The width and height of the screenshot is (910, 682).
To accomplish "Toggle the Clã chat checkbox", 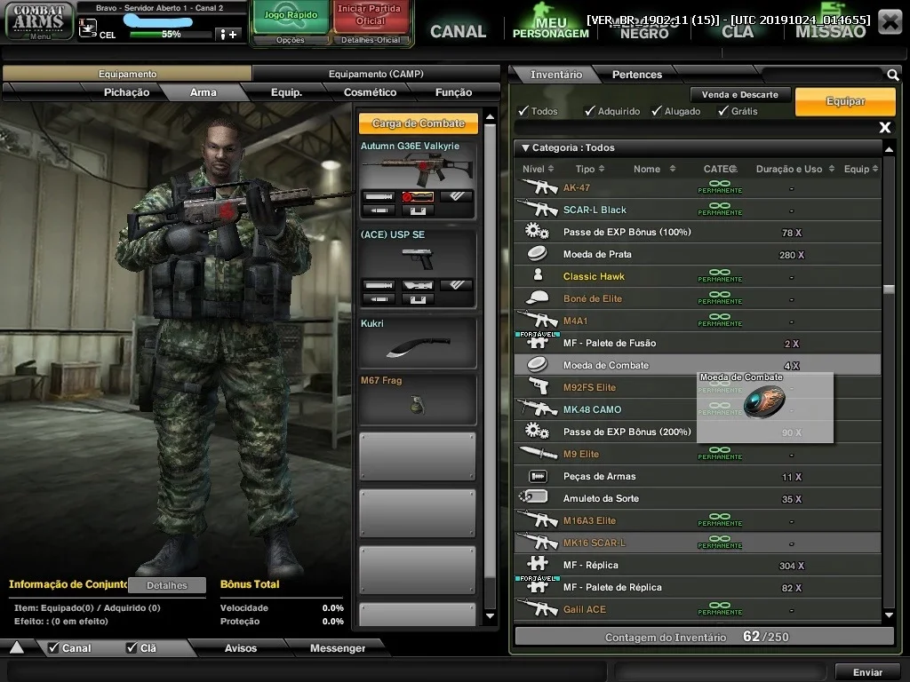I will click(132, 647).
